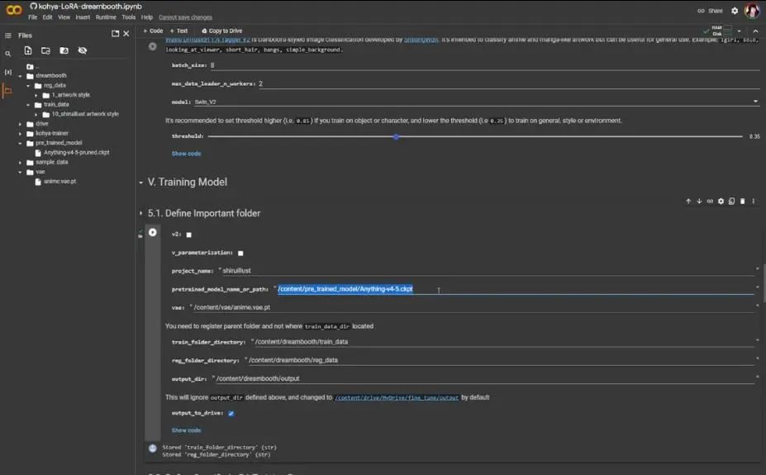Click cell output status icon
Screen dimensions: 766x475
(152, 449)
